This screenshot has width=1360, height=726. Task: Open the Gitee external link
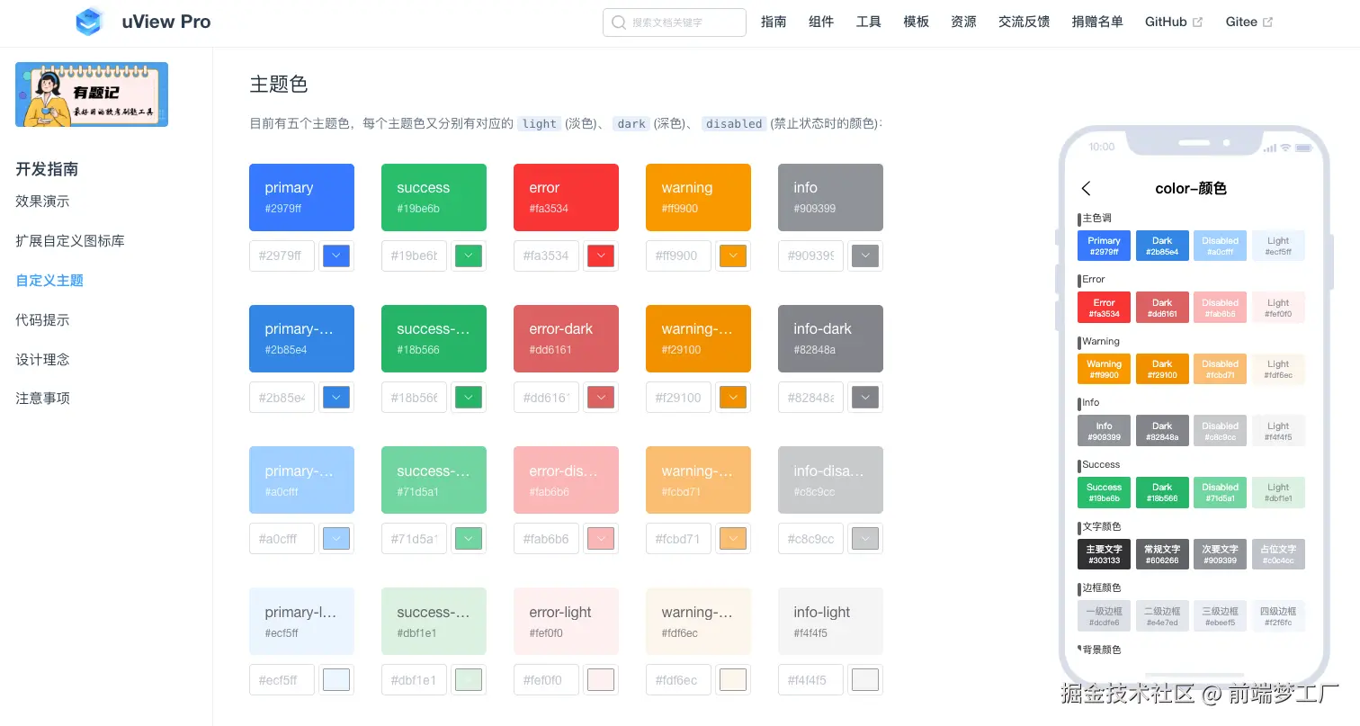1248,22
